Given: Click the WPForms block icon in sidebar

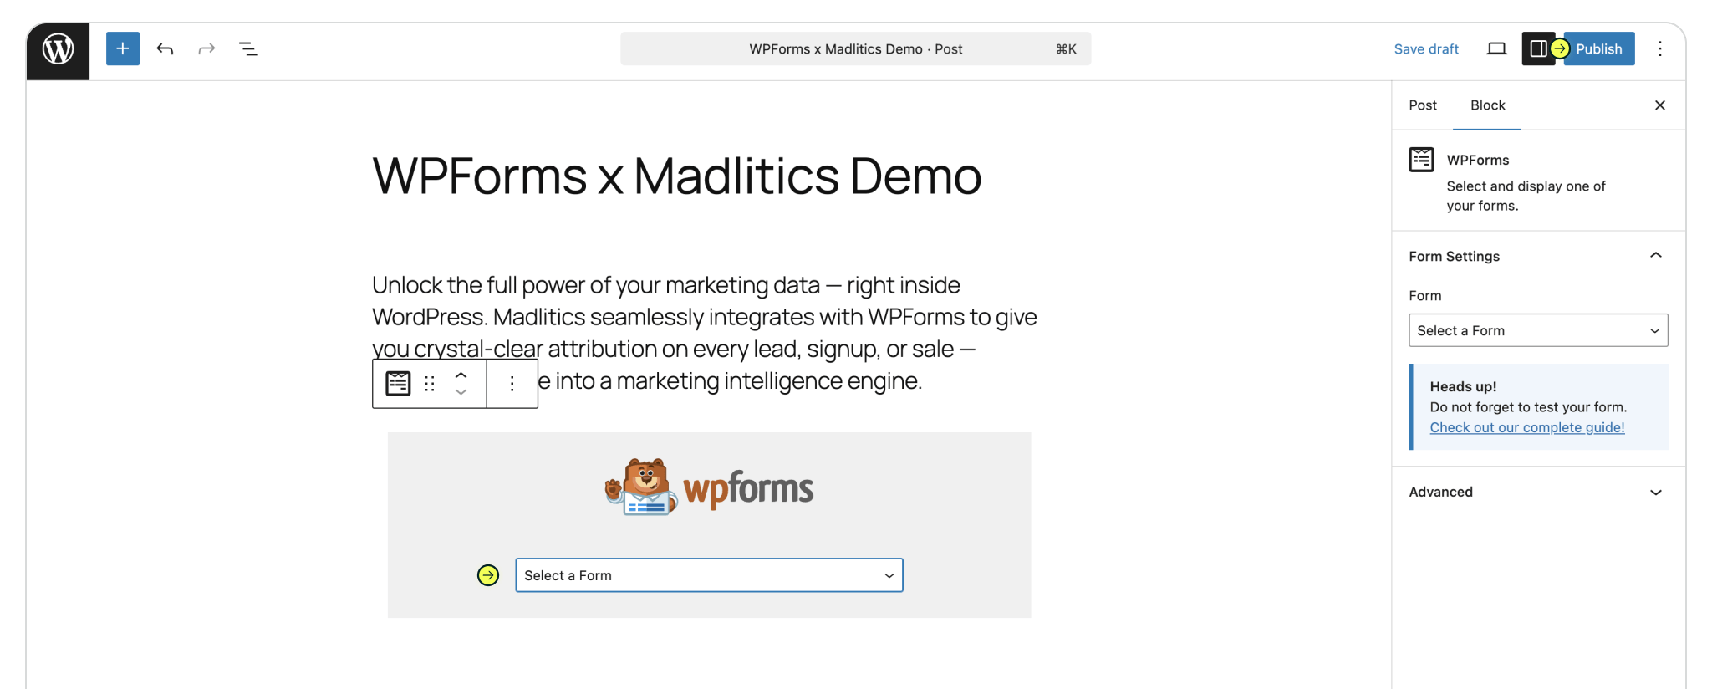Looking at the screenshot, I should coord(1421,159).
